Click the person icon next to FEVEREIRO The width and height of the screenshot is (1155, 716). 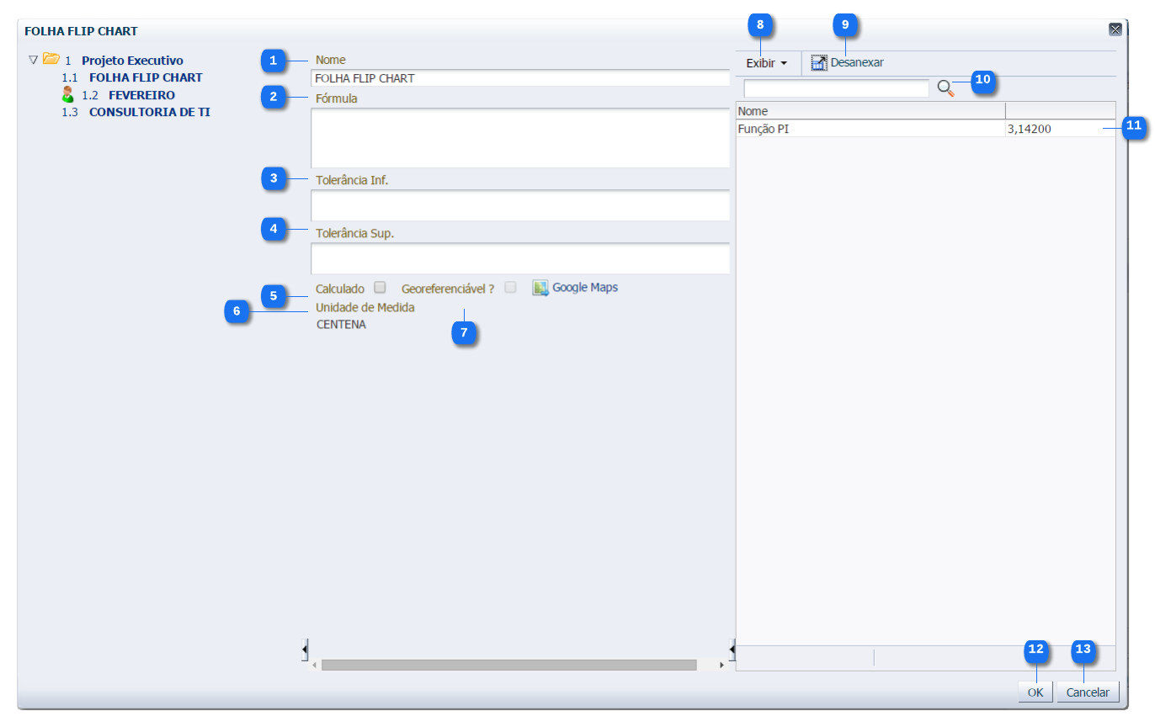coord(68,95)
